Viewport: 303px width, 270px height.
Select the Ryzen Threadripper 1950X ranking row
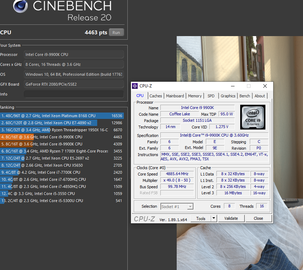62,130
